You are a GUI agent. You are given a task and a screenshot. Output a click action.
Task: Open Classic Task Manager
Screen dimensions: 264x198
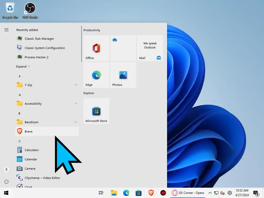47,39
